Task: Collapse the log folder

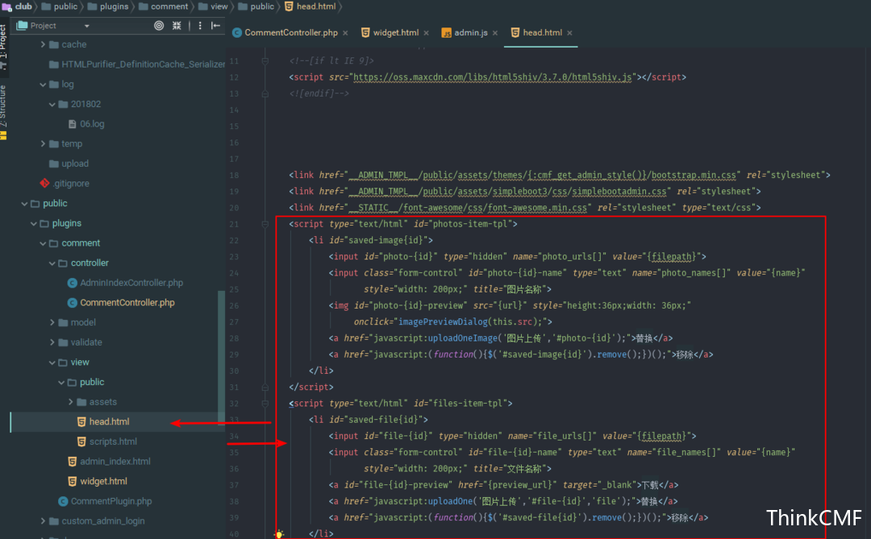Action: click(43, 85)
